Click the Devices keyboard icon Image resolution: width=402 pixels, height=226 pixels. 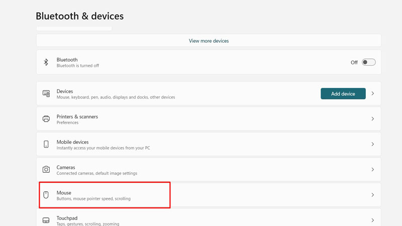46,93
